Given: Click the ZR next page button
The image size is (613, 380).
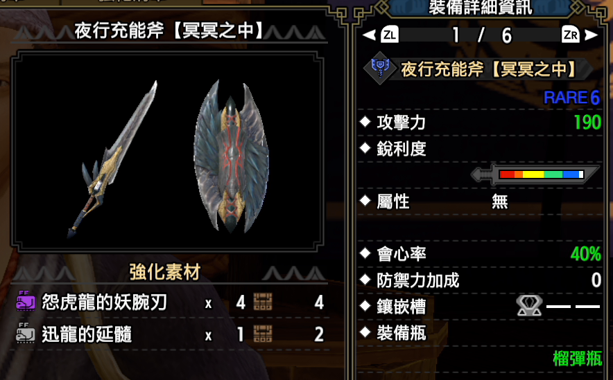Looking at the screenshot, I should point(571,35).
